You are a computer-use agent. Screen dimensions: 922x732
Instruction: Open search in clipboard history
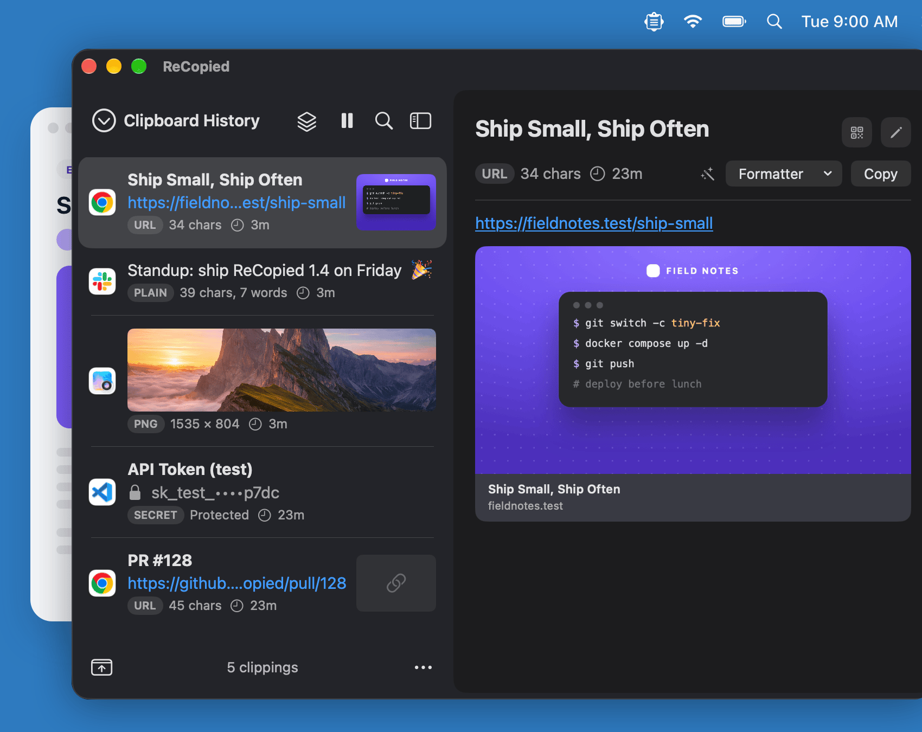tap(384, 120)
